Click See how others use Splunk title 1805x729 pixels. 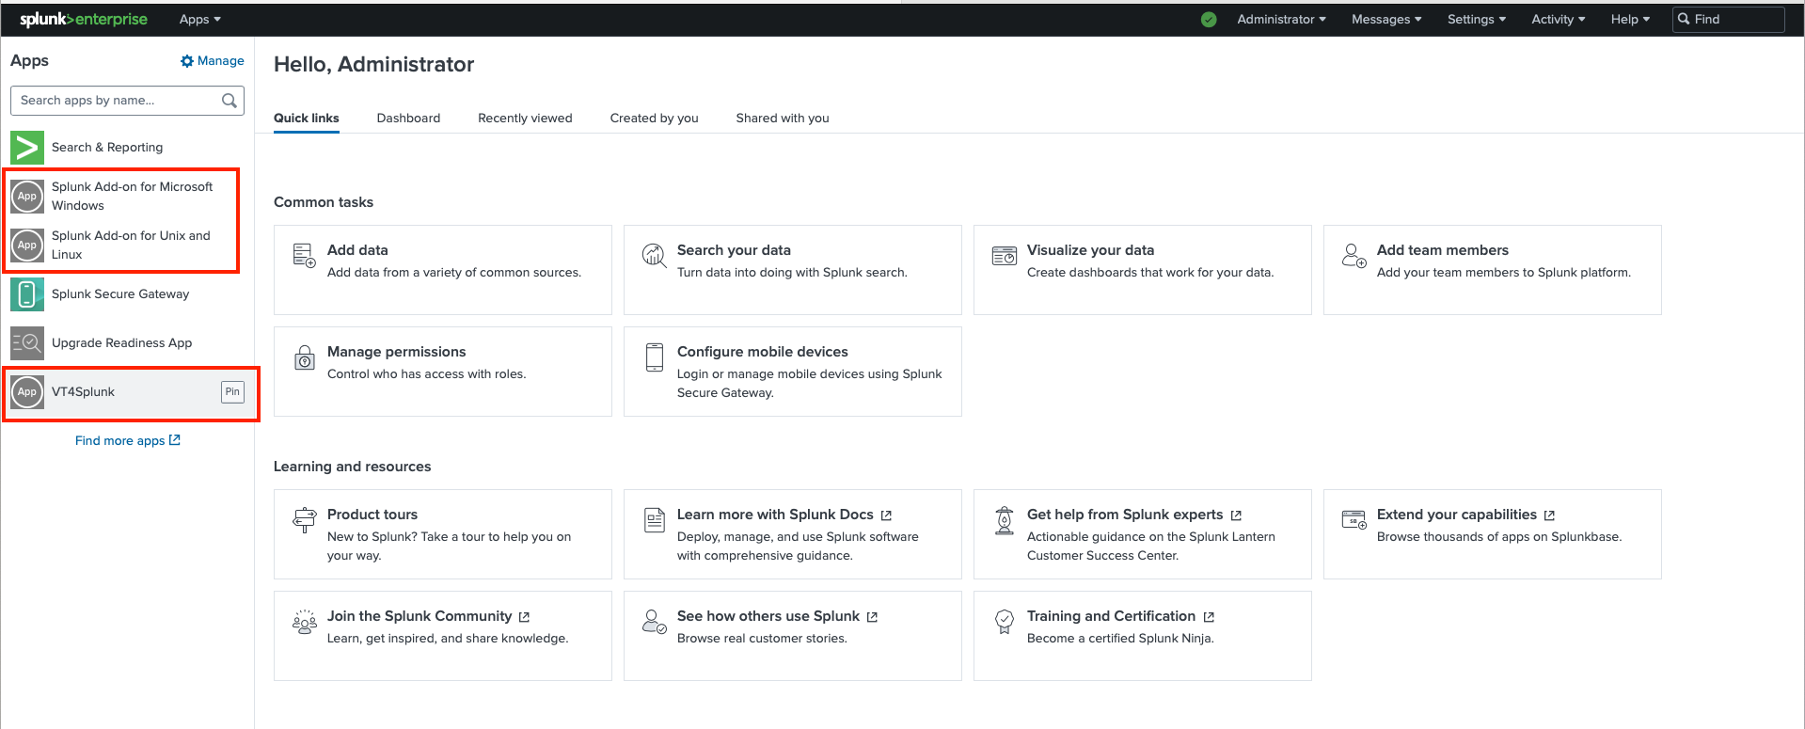click(768, 616)
